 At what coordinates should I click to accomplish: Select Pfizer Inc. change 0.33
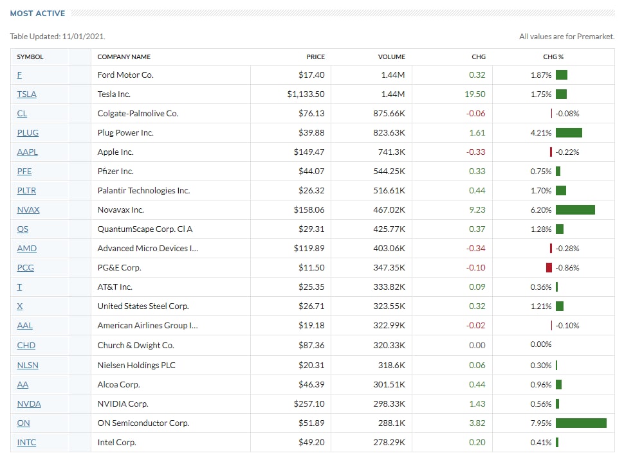click(x=477, y=172)
